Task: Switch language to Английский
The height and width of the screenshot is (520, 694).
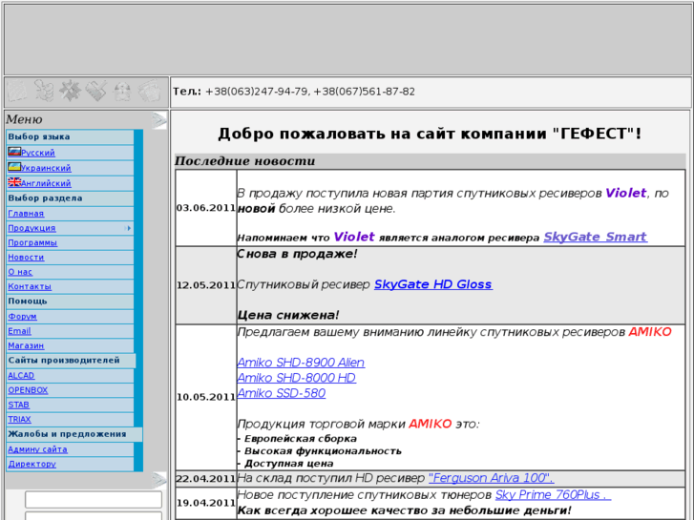Action: (x=46, y=183)
